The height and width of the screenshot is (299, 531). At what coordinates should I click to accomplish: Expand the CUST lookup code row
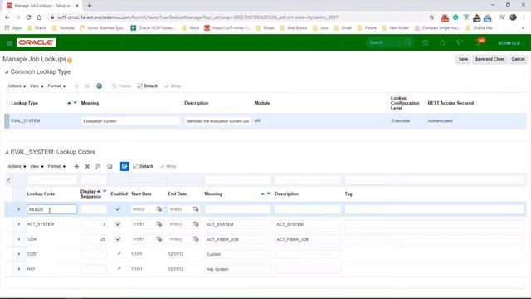(x=19, y=254)
